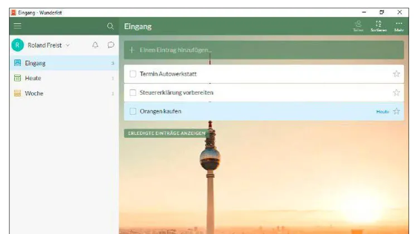Minimize the Wunderlist window

coord(364,12)
